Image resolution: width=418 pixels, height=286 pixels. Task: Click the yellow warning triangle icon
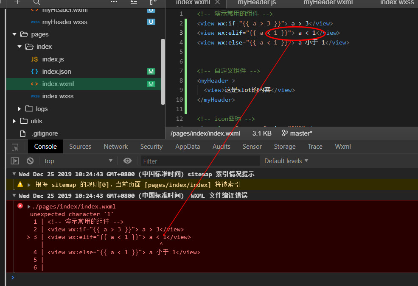click(20, 184)
